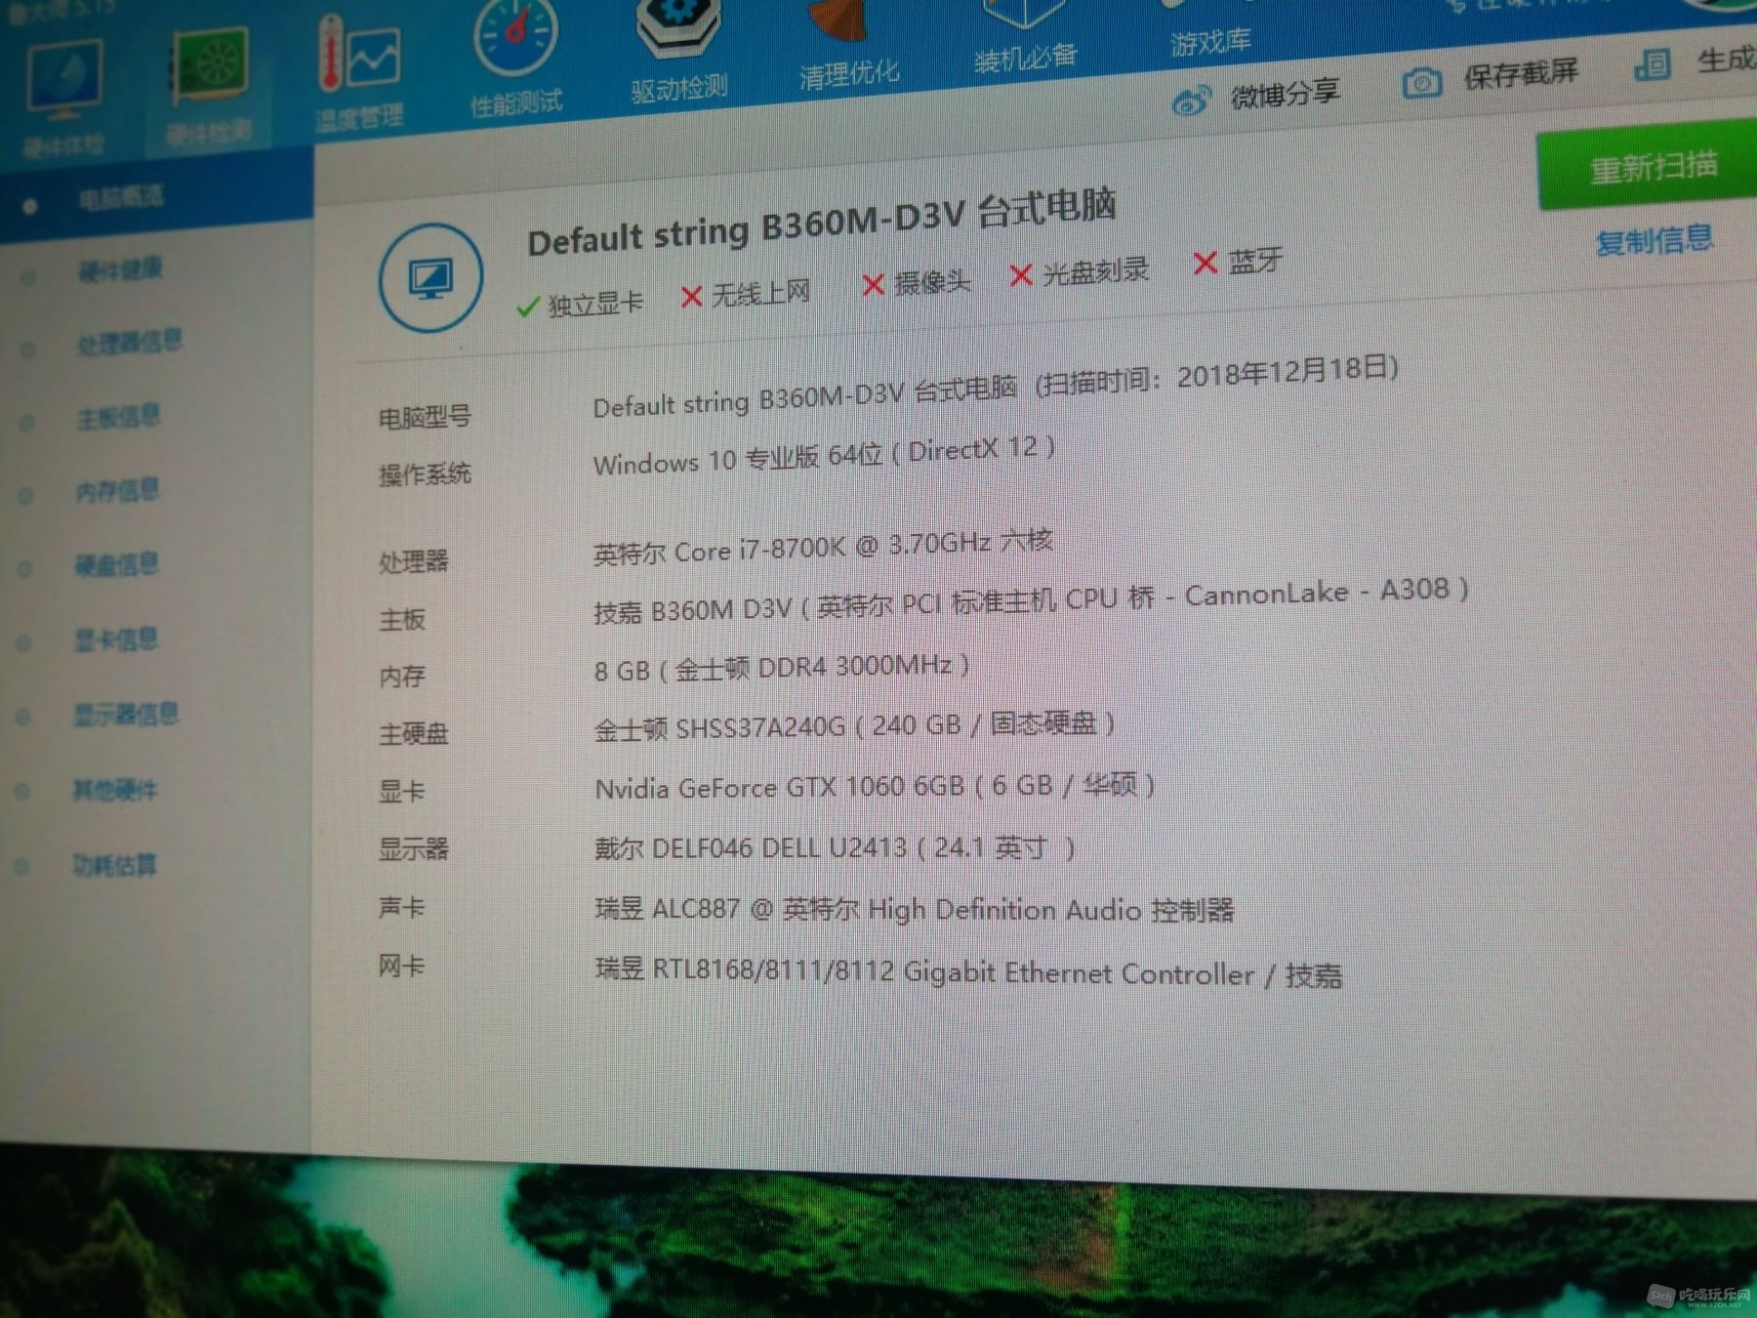Open 硬件健康 sidebar item
The image size is (1757, 1318).
pyautogui.click(x=120, y=270)
